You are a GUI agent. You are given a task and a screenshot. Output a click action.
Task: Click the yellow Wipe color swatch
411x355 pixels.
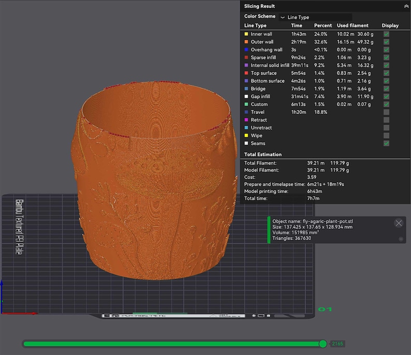click(246, 136)
